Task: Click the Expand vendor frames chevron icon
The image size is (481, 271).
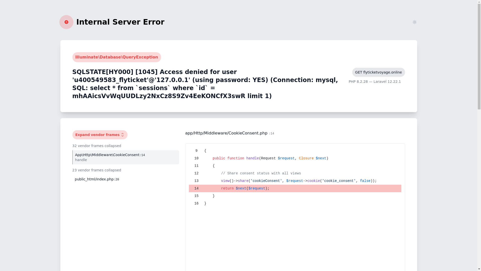Action: tap(123, 135)
